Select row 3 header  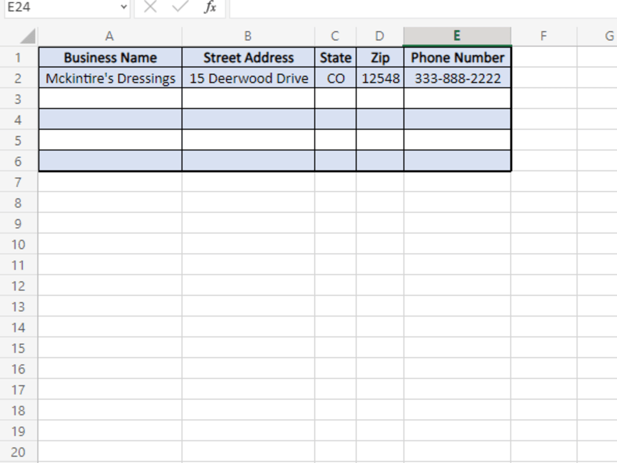[18, 99]
